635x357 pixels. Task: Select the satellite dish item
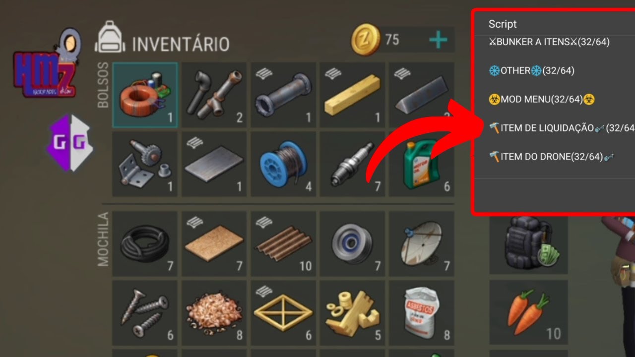tap(421, 243)
